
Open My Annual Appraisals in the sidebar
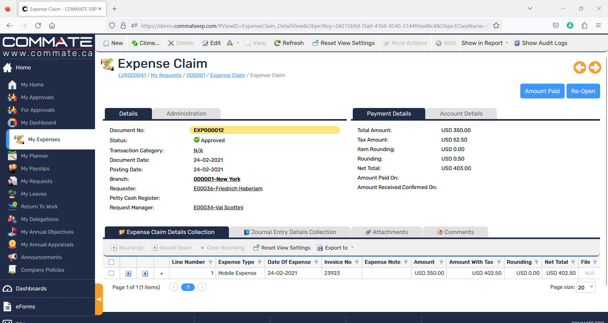47,244
